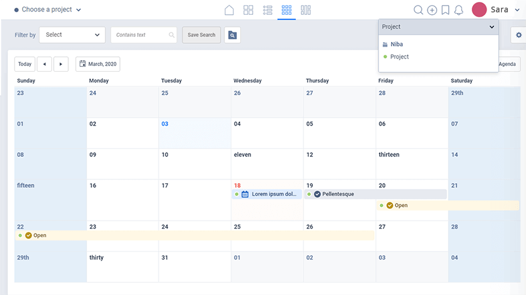Open the Filter by Select dropdown
This screenshot has height=295, width=526.
point(72,35)
